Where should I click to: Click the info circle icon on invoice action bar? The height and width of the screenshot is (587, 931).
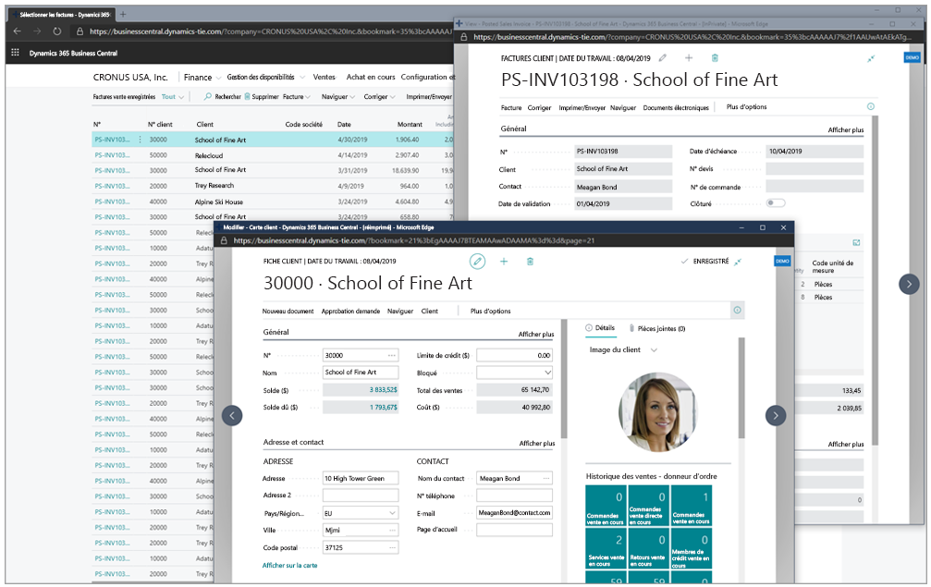(x=870, y=107)
